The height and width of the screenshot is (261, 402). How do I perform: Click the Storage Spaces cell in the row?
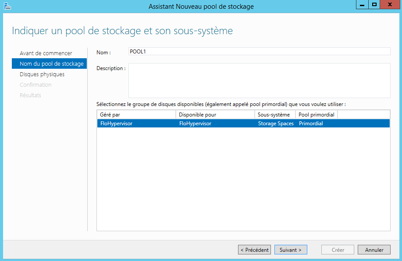[x=275, y=123]
